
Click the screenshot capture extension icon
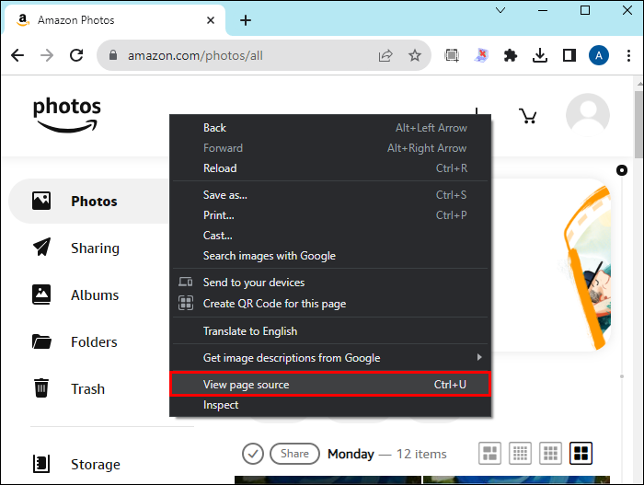click(452, 55)
